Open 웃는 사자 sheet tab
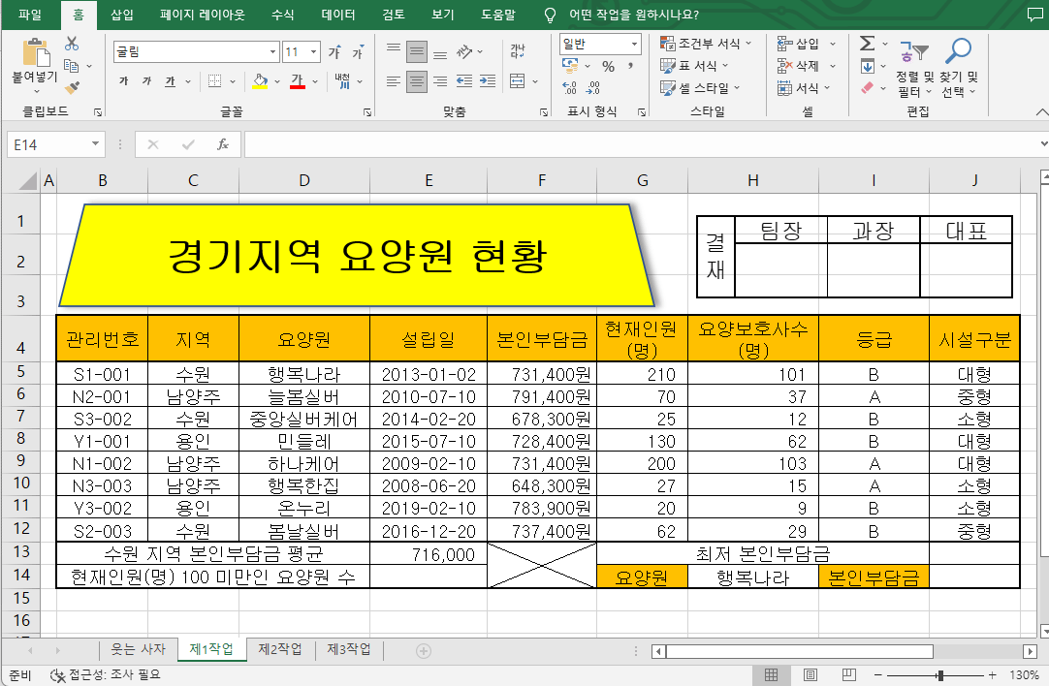The width and height of the screenshot is (1049, 686). (x=138, y=649)
